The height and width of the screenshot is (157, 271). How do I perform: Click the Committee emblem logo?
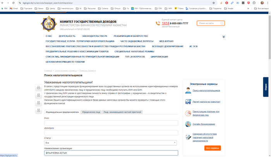pyautogui.click(x=49, y=24)
